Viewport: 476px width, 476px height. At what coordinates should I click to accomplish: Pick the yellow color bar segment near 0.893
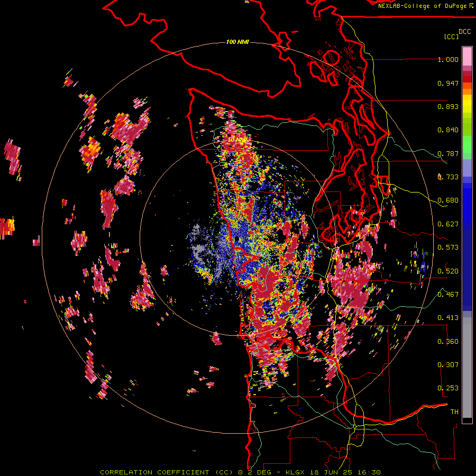click(467, 104)
